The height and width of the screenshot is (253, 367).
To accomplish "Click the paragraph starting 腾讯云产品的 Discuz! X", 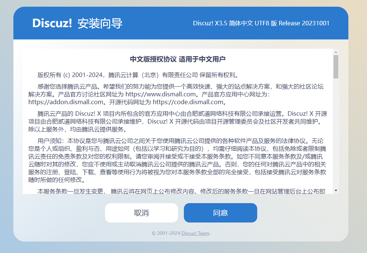I will pyautogui.click(x=178, y=121).
